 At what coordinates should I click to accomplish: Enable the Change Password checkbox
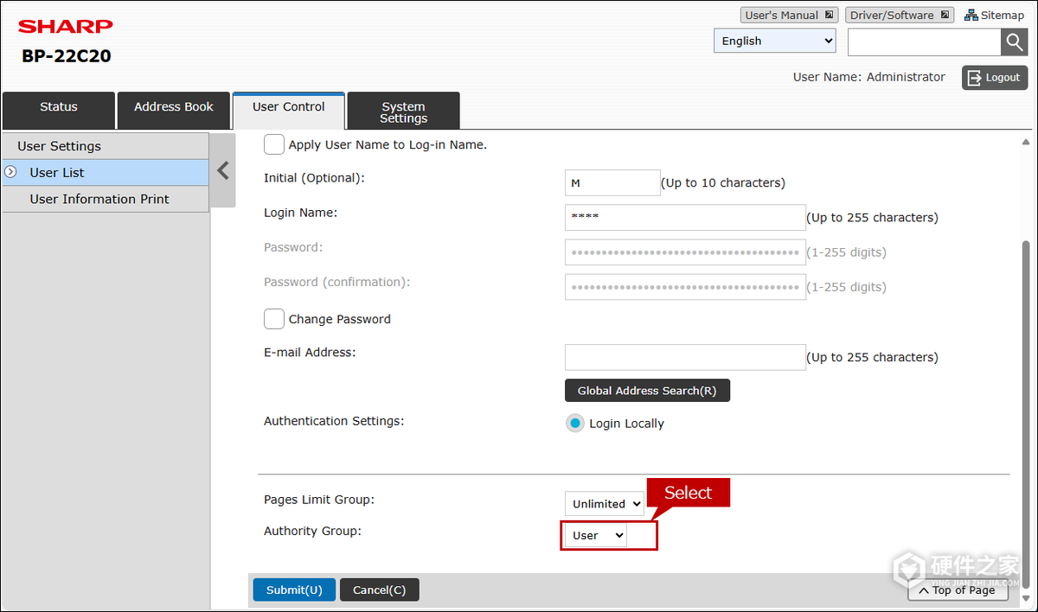tap(274, 319)
